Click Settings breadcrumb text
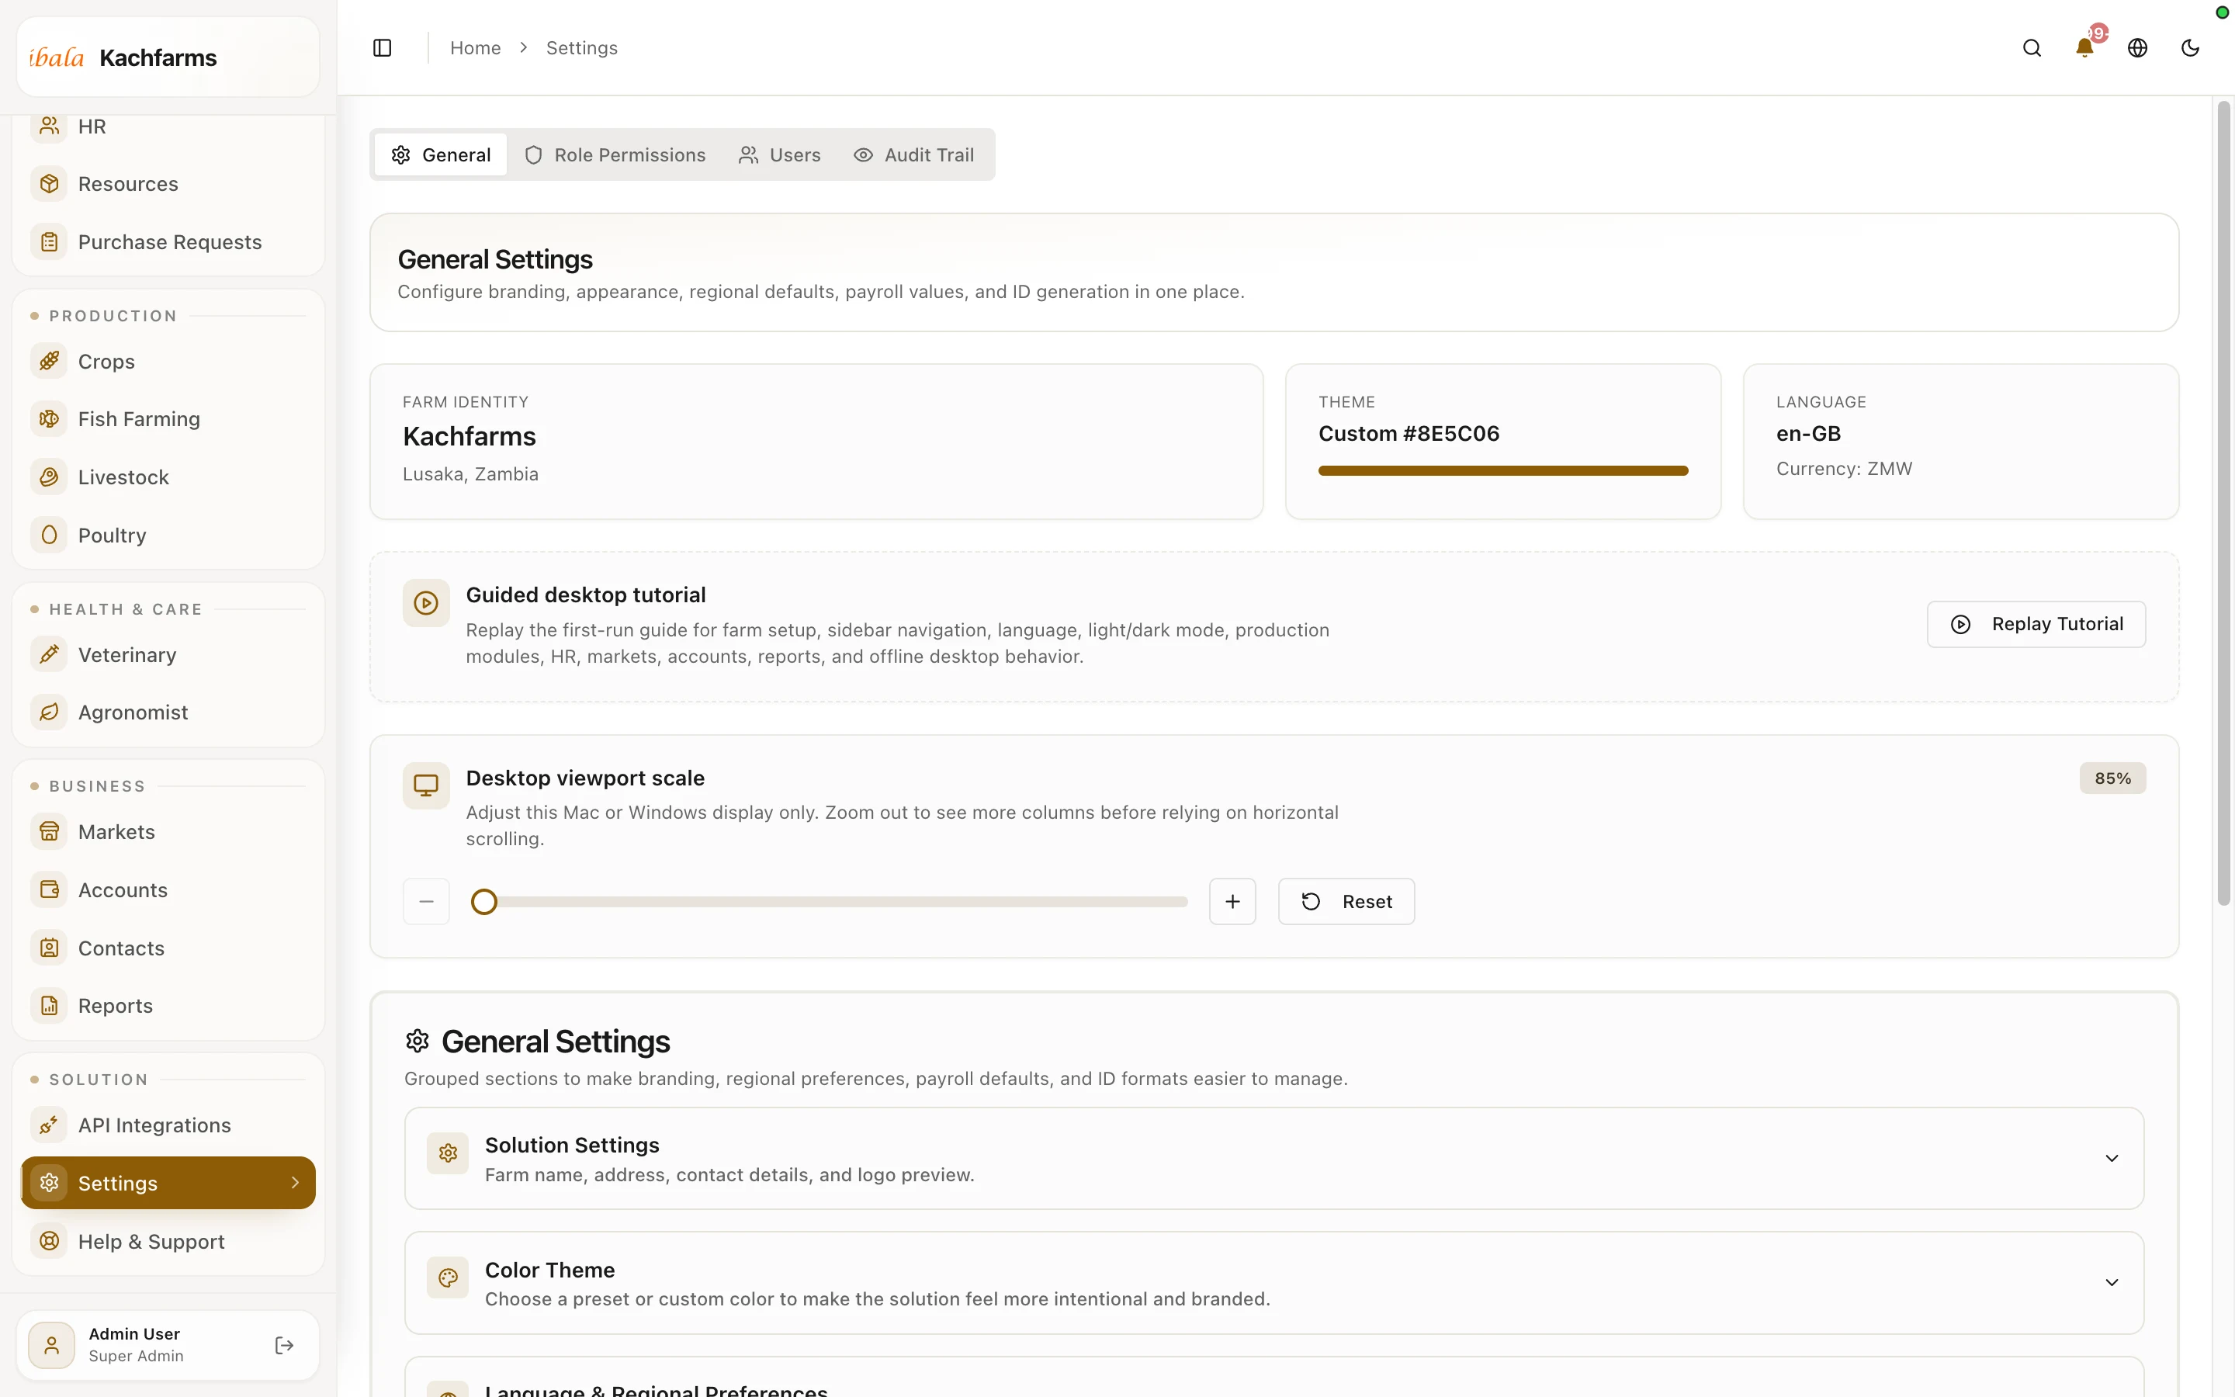The width and height of the screenshot is (2235, 1397). (582, 48)
